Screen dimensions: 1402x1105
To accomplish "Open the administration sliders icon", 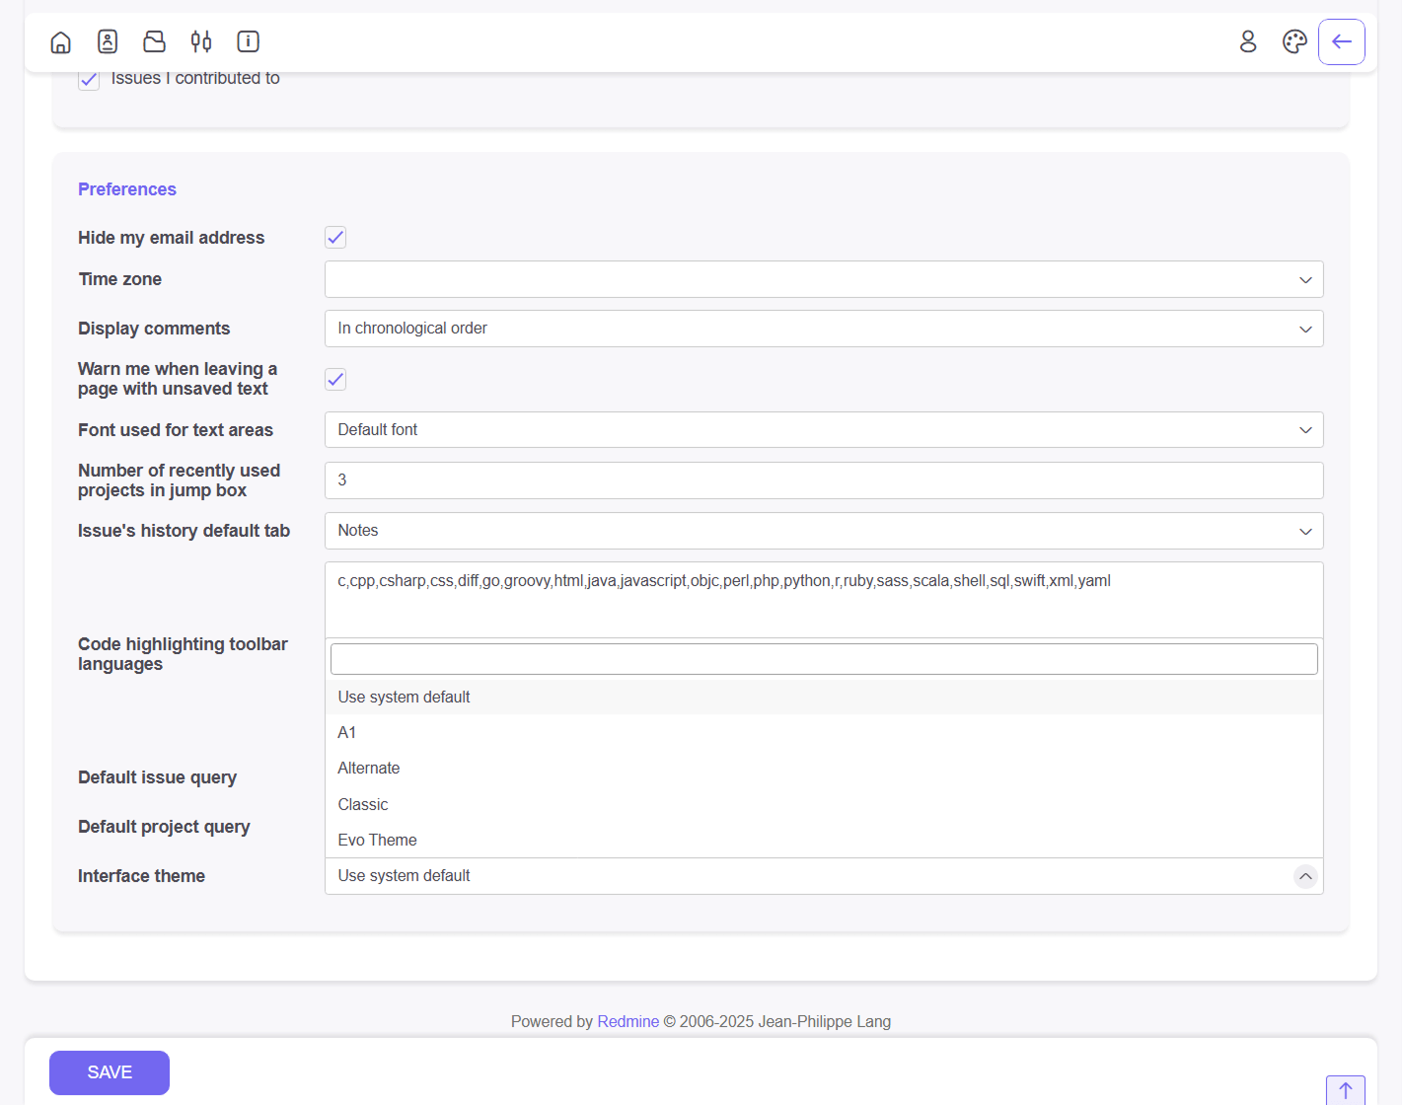I will click(x=201, y=41).
